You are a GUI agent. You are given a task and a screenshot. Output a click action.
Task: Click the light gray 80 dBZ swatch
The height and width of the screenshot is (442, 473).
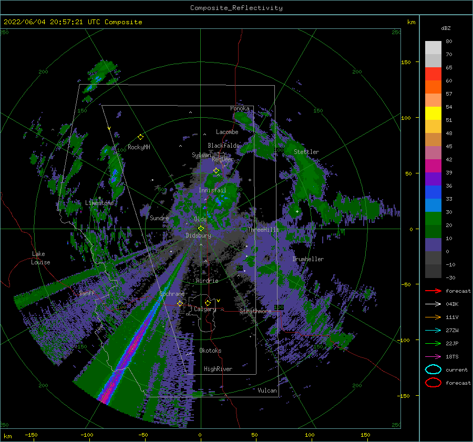pos(433,47)
